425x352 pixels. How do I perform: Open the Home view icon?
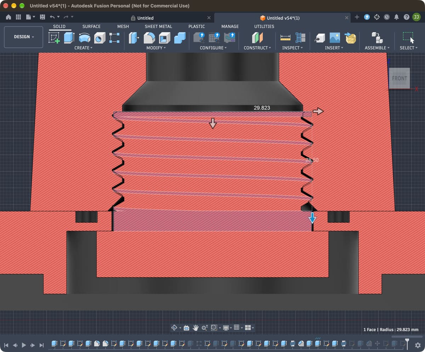coord(8,17)
